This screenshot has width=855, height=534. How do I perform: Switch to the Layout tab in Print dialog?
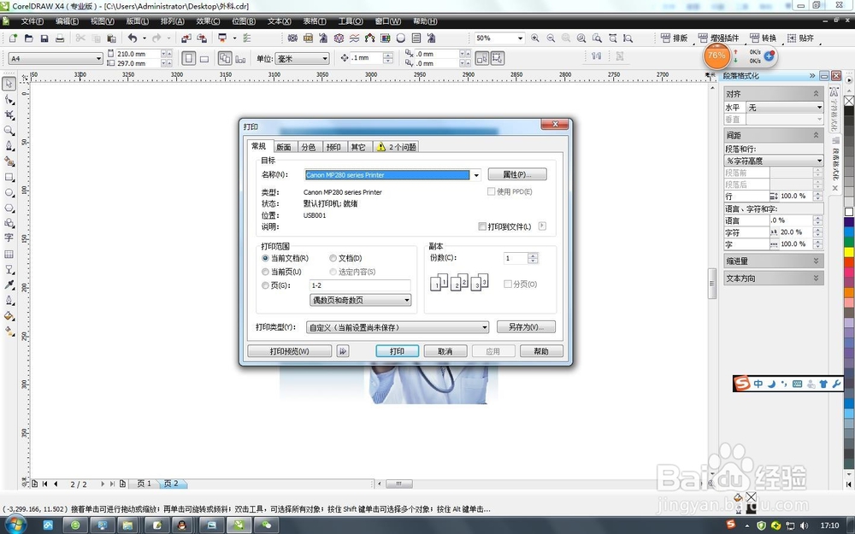tap(284, 147)
